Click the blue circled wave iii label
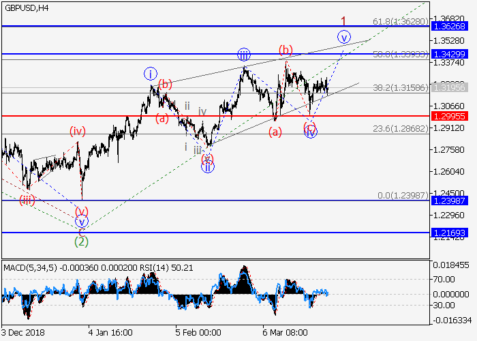This screenshot has width=477, height=341. (x=243, y=55)
